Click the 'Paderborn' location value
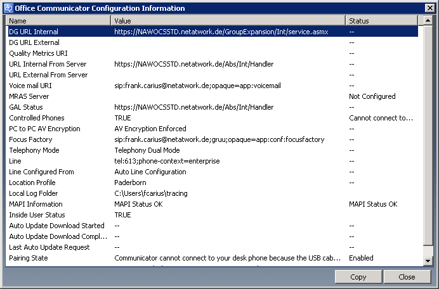 click(x=130, y=183)
